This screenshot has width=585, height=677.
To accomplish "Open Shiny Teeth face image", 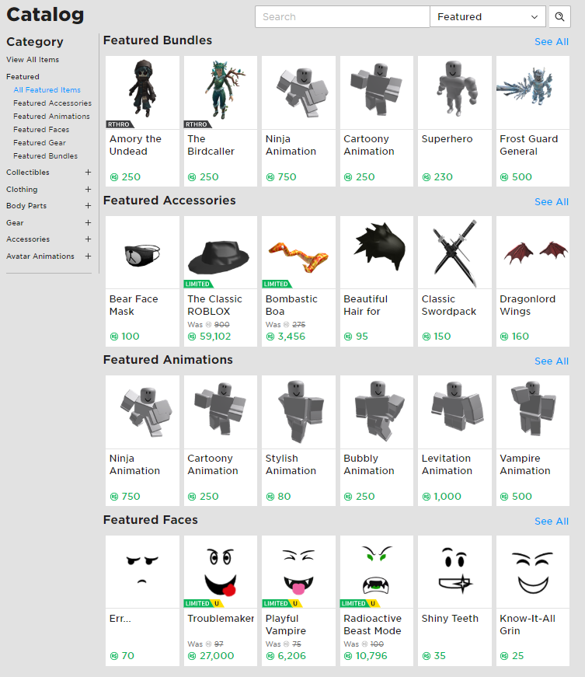I will tap(454, 571).
